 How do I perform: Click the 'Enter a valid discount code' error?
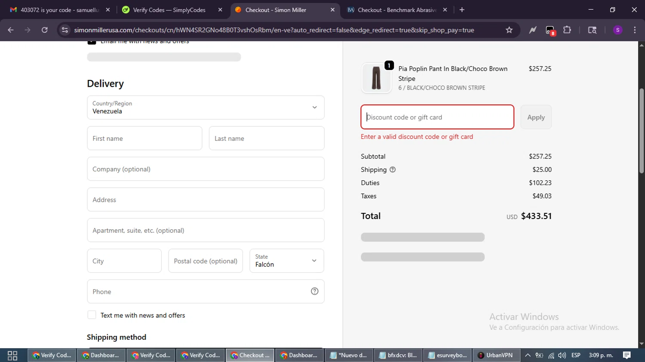pos(417,137)
